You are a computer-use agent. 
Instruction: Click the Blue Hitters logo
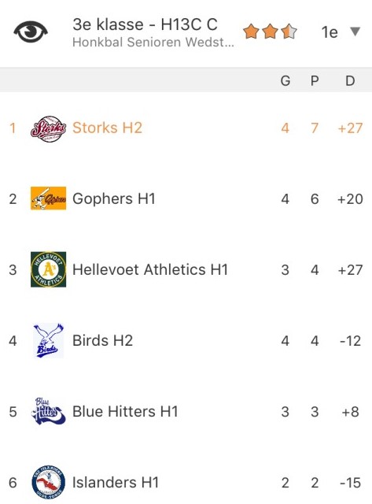[49, 411]
